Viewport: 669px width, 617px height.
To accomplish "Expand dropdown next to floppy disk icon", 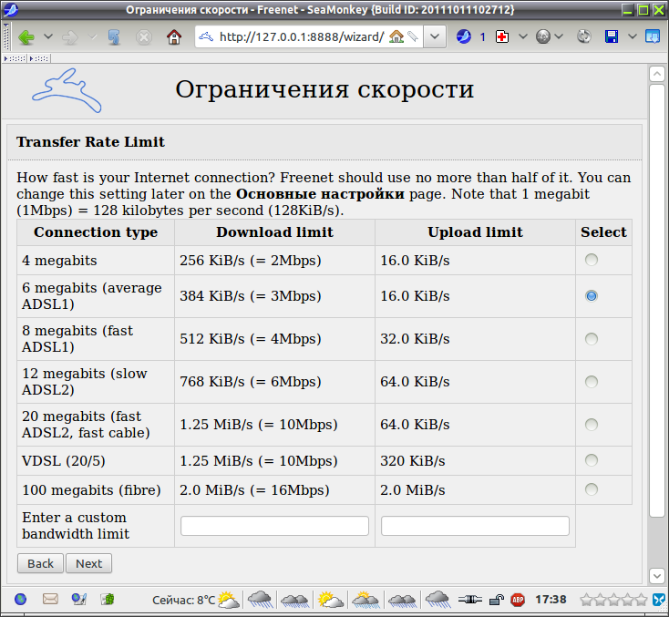I will [633, 36].
